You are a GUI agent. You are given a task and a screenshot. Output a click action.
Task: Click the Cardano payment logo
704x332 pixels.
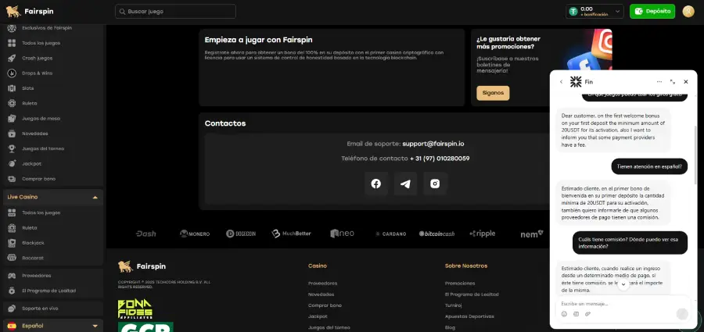pyautogui.click(x=390, y=234)
